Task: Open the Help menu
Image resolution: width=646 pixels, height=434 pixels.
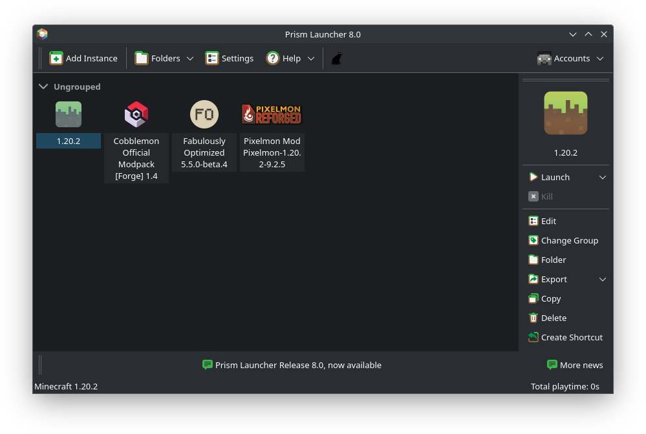Action: [x=289, y=58]
